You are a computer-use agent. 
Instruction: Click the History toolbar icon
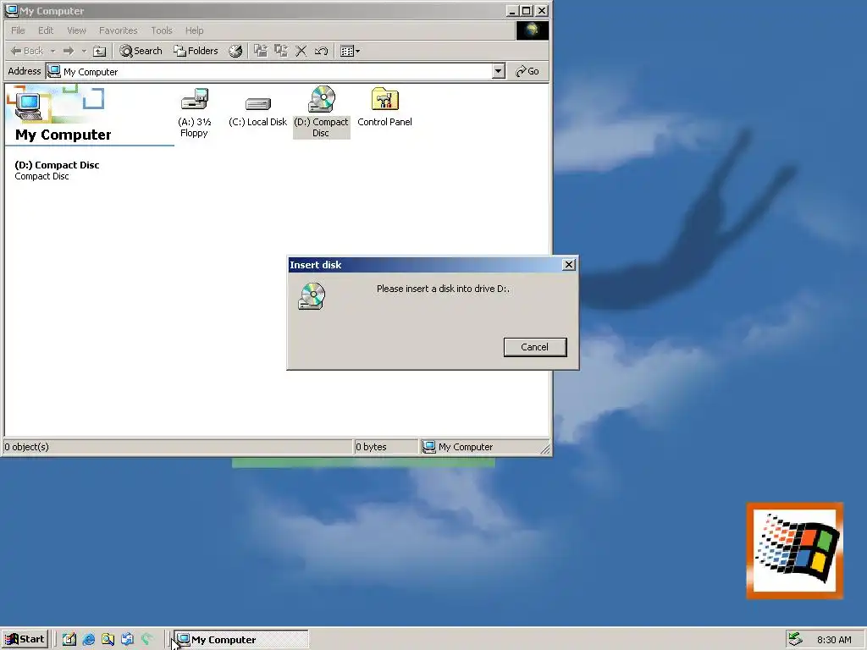coord(235,51)
